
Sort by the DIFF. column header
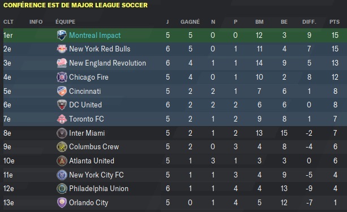[309, 22]
